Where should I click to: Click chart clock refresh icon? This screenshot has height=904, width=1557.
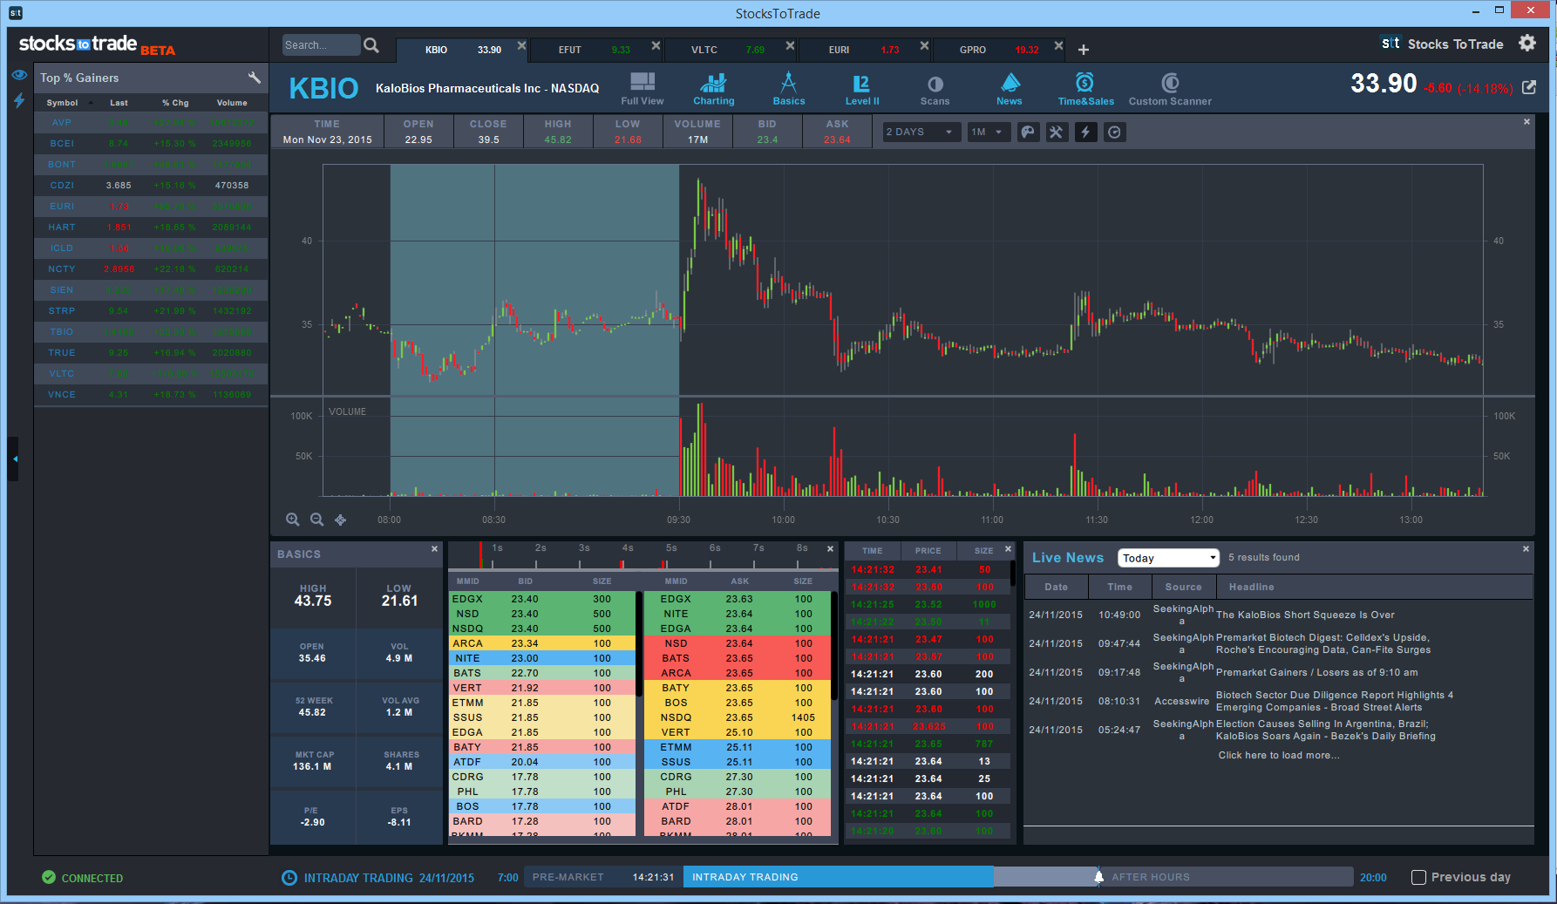click(x=1114, y=132)
